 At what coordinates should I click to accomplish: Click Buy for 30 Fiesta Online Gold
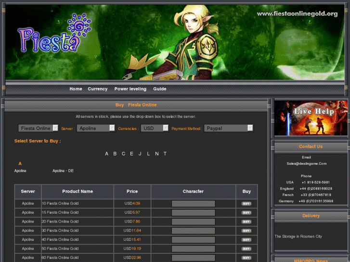[x=246, y=231]
